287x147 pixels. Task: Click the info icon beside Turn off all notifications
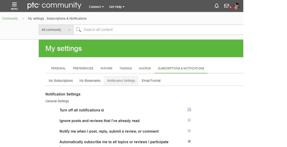[x=103, y=110]
